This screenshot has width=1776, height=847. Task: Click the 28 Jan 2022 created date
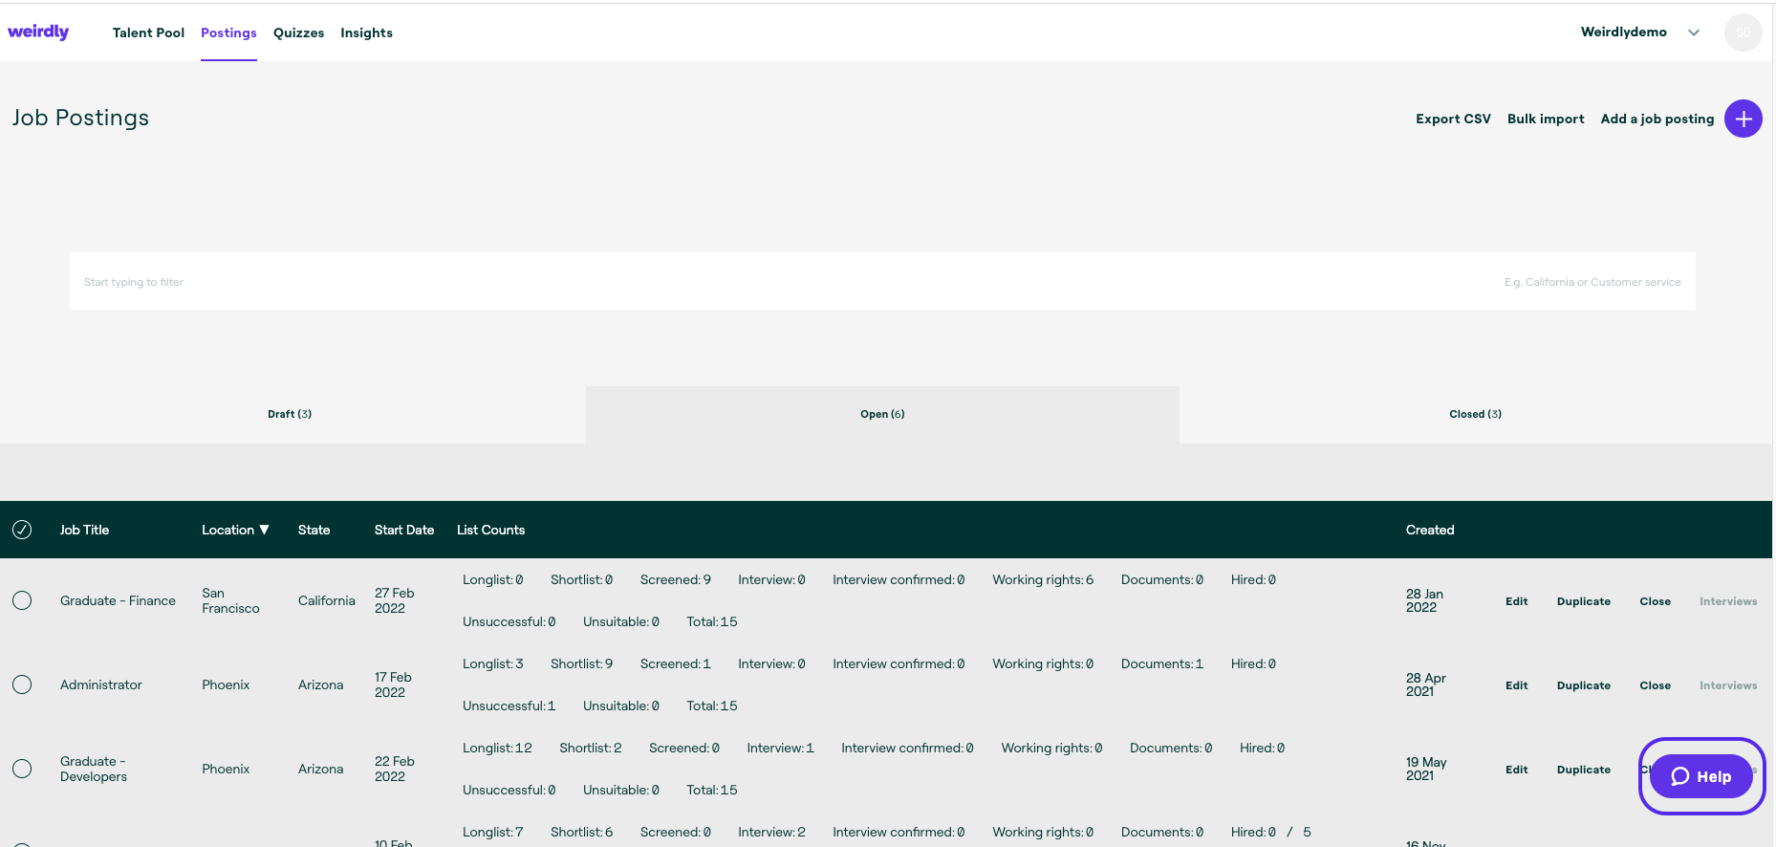[1424, 600]
